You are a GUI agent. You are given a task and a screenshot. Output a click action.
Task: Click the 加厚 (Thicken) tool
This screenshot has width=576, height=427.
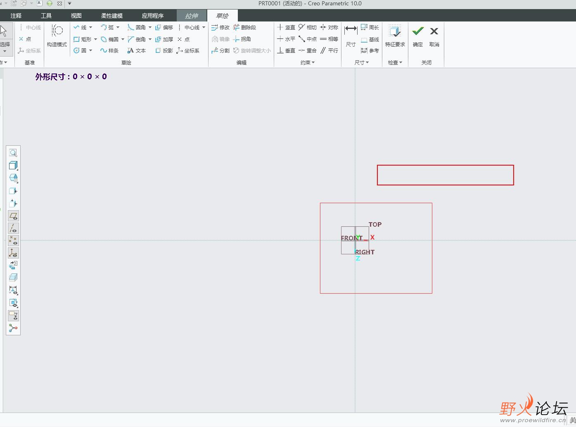164,39
